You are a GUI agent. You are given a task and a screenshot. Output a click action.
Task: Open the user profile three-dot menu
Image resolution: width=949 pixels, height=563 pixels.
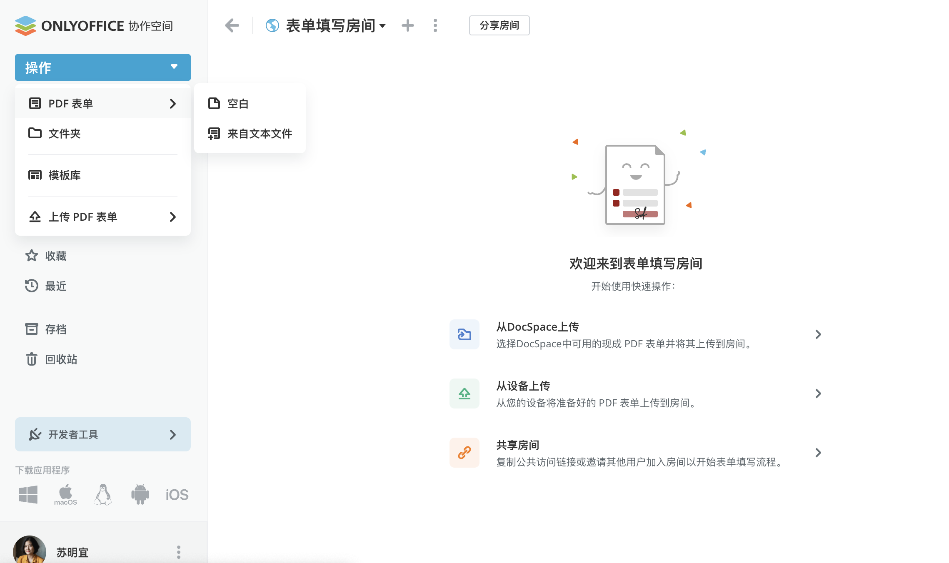click(179, 552)
